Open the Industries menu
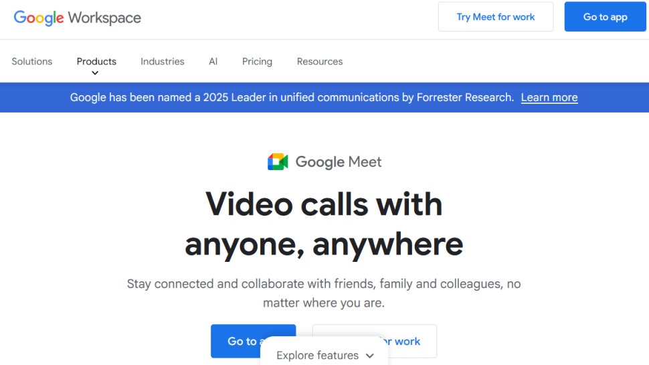 [x=162, y=62]
